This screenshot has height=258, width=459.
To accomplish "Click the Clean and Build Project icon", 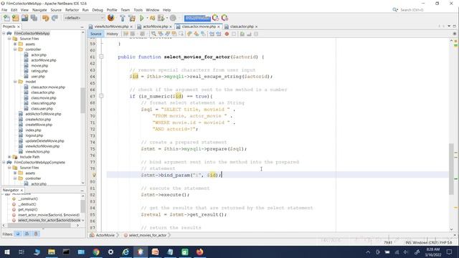I will click(132, 18).
